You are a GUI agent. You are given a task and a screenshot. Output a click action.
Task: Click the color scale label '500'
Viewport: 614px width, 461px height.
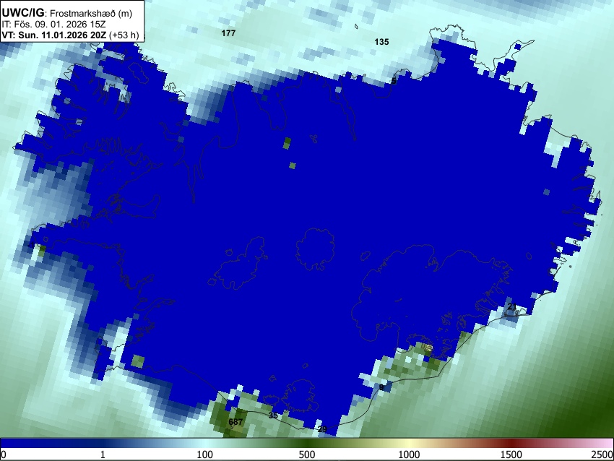307,454
